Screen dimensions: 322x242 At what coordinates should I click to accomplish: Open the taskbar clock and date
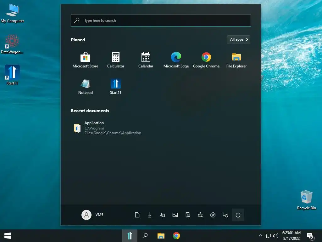(291, 236)
